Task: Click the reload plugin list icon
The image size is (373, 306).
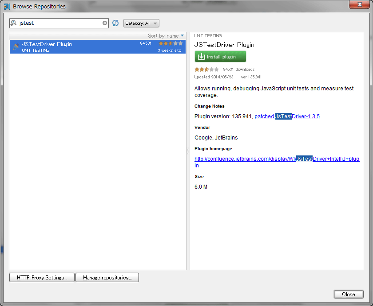Action: [x=115, y=23]
